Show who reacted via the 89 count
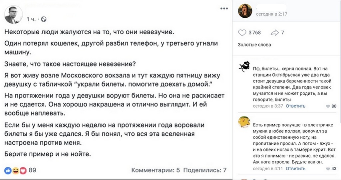This screenshot has height=180, width=341. tap(33, 170)
